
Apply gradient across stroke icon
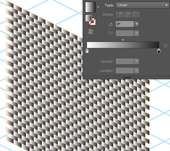point(136,15)
